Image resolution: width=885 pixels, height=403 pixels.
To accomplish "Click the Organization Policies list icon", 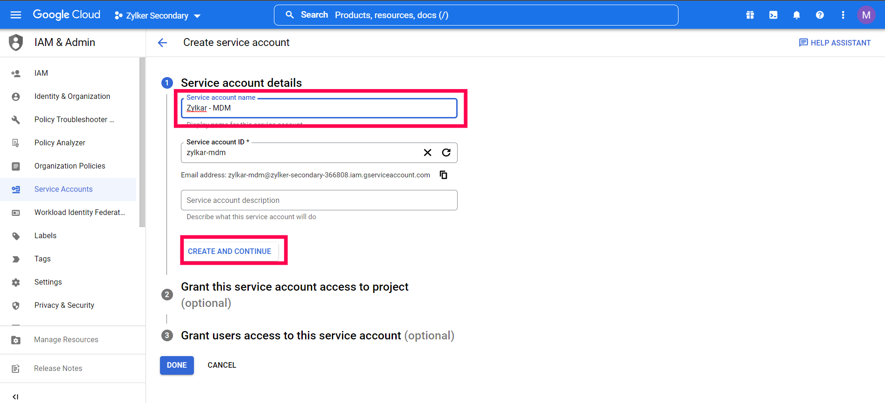I will click(16, 166).
